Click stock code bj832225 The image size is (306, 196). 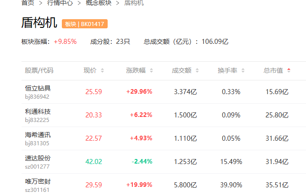click(x=37, y=120)
